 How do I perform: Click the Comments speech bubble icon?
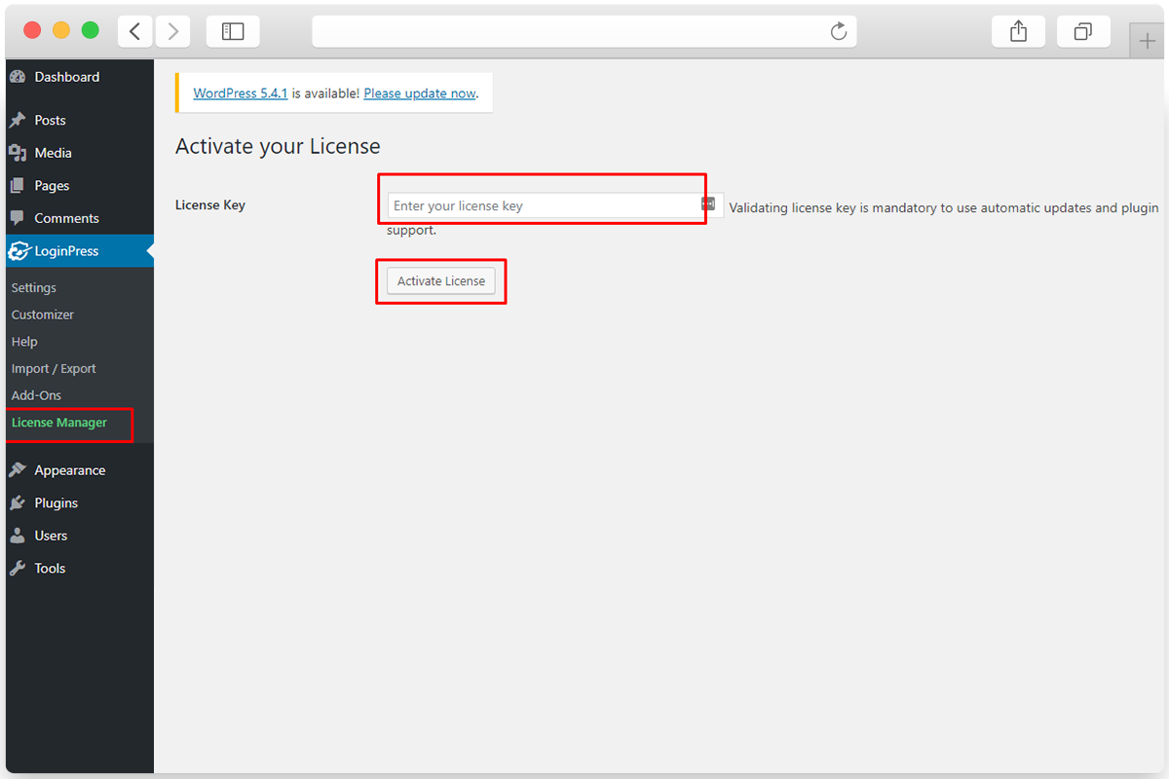click(x=17, y=218)
